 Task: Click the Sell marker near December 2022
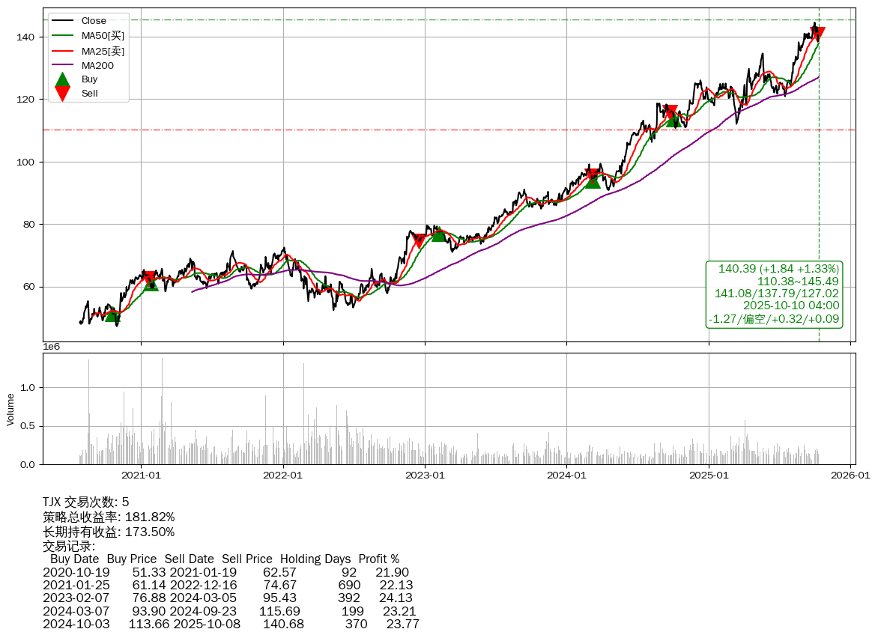(x=419, y=241)
